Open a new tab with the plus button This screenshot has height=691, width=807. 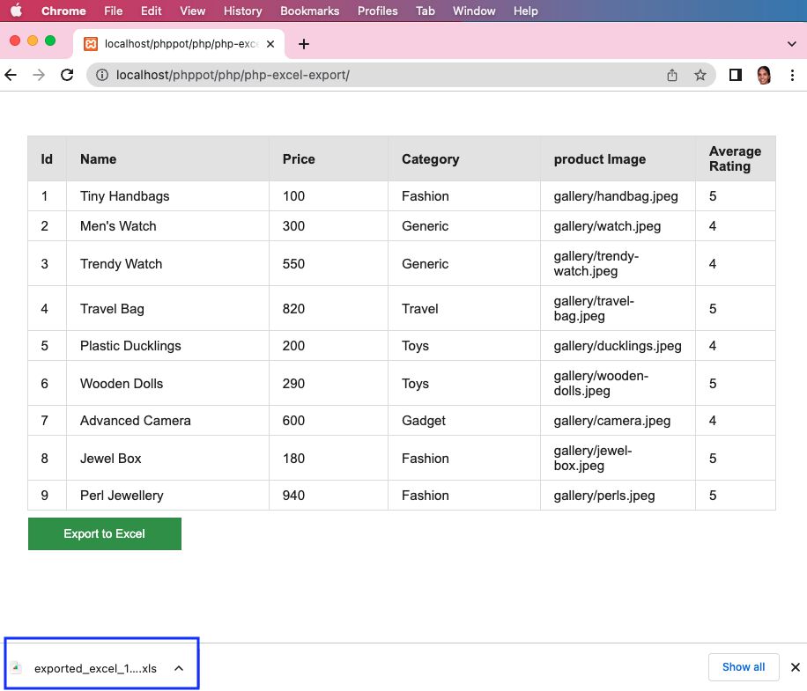click(304, 44)
